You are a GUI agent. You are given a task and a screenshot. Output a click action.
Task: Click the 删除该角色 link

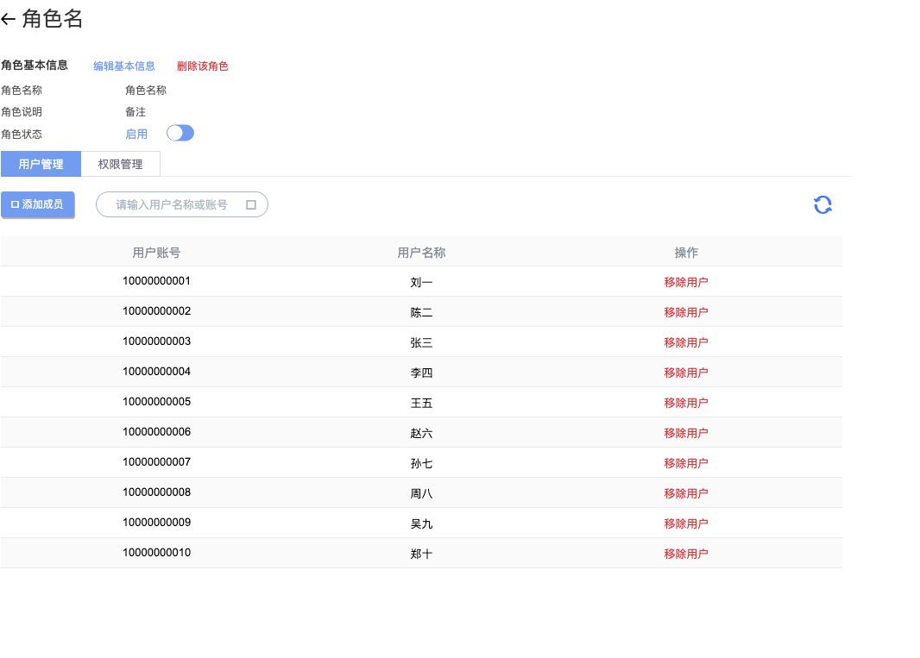203,66
